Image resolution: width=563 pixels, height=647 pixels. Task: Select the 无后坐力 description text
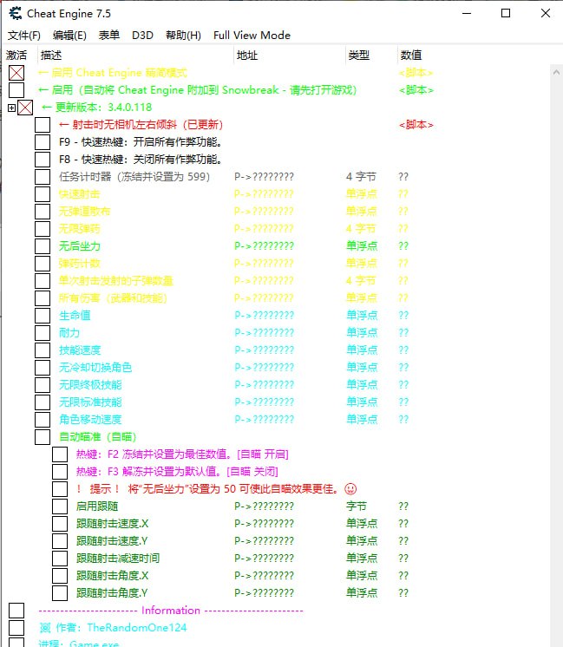click(80, 246)
